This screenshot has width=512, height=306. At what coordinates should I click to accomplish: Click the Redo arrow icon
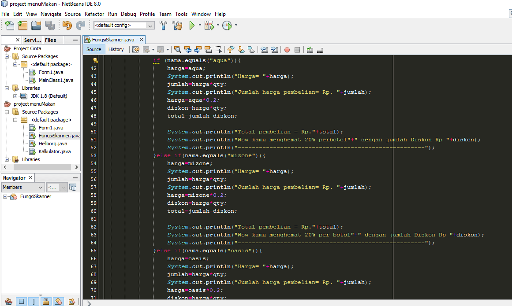tap(80, 26)
